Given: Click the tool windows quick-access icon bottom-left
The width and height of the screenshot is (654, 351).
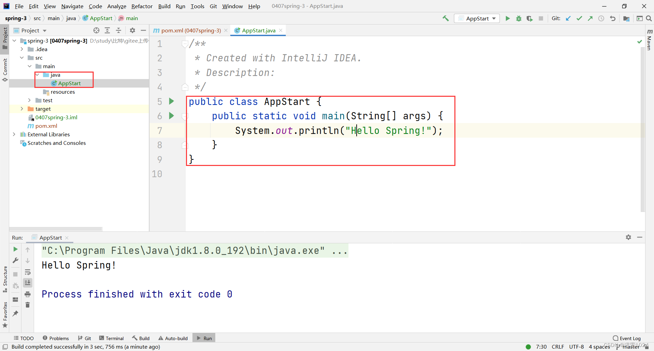Looking at the screenshot, I should tap(5, 347).
